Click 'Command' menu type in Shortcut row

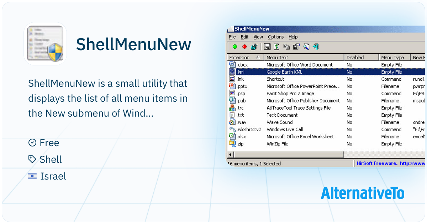(x=391, y=79)
